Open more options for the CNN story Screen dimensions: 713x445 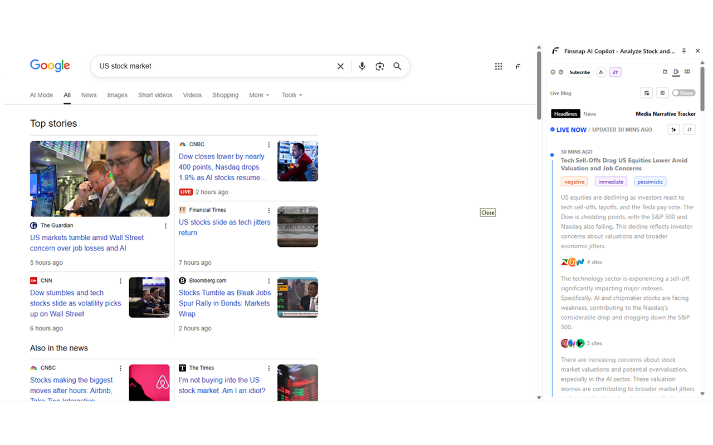click(120, 281)
